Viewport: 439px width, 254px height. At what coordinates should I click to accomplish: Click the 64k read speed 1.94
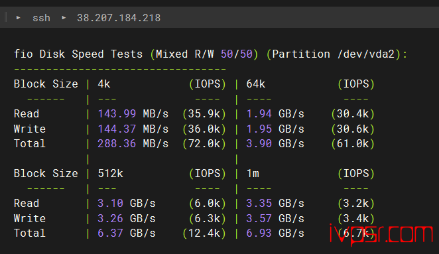tap(259, 113)
